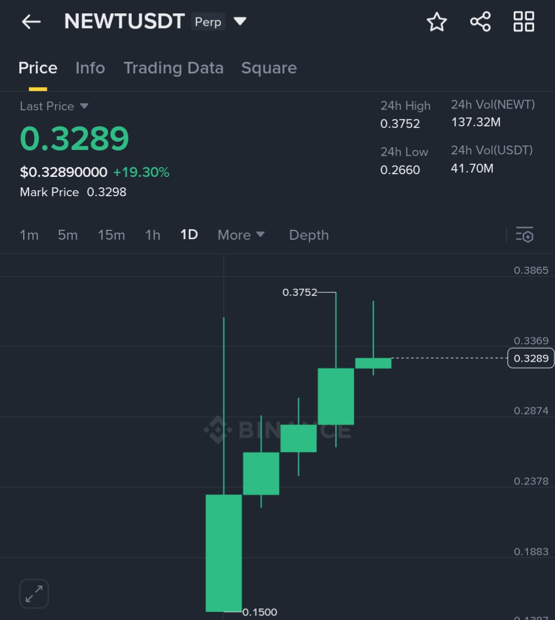Open the Square tab
The width and height of the screenshot is (555, 620).
point(269,68)
